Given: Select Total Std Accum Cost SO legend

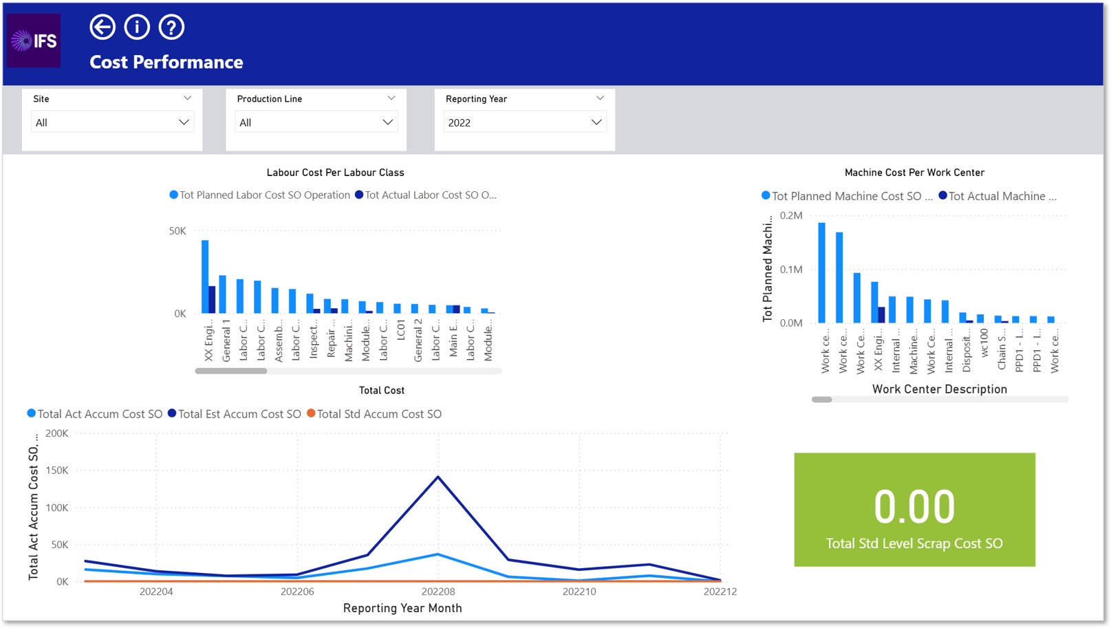Looking at the screenshot, I should pos(374,413).
